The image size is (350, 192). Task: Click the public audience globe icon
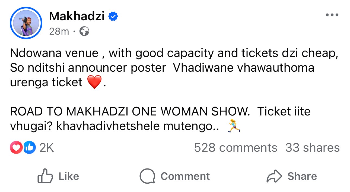point(84,32)
